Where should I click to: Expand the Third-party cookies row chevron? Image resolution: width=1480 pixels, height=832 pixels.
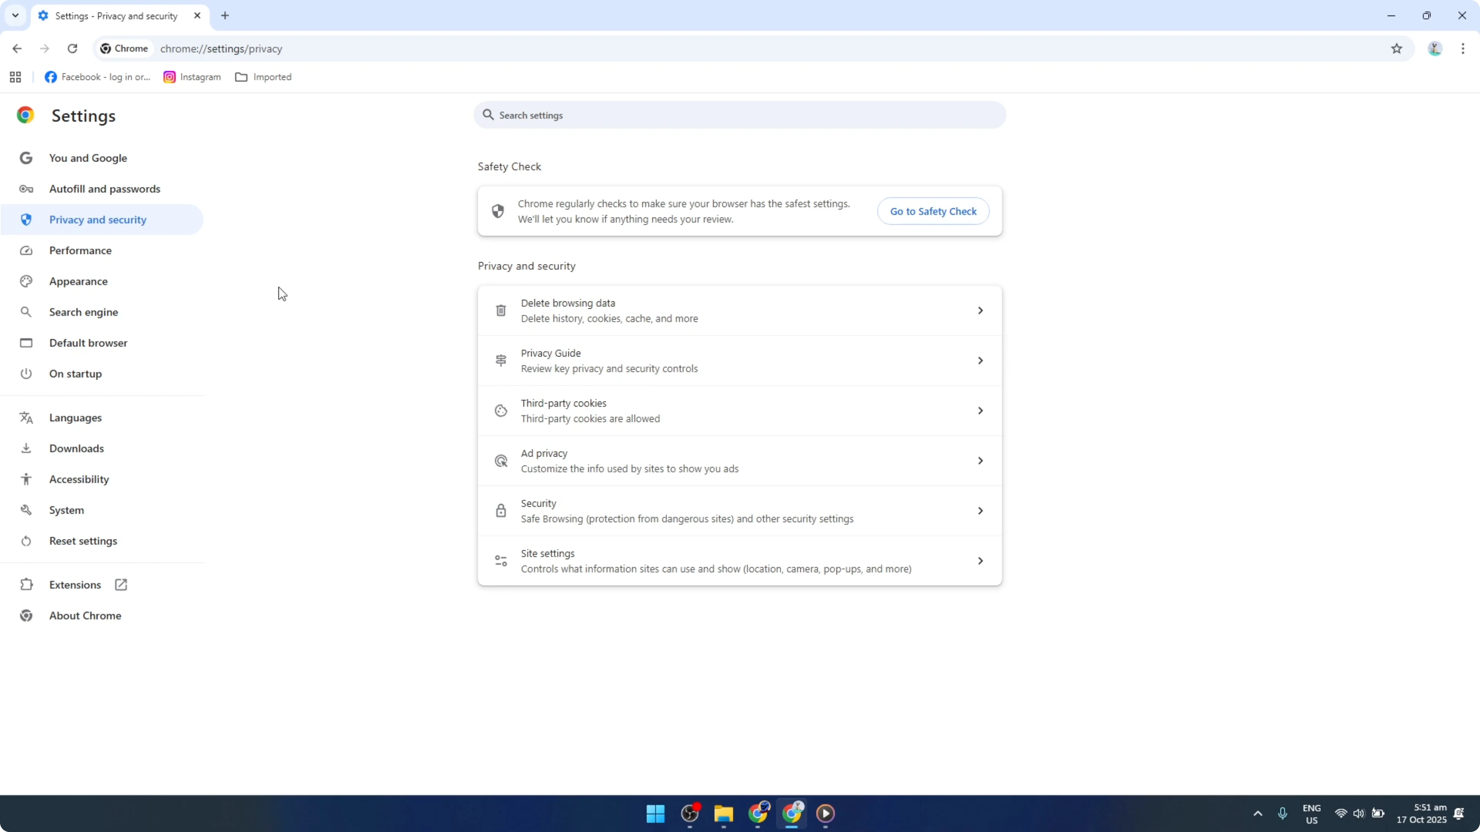coord(980,410)
